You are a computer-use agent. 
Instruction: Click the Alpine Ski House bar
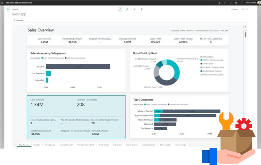pyautogui.click(x=165, y=120)
